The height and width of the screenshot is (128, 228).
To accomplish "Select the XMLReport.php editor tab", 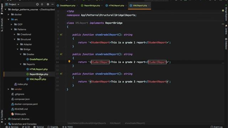I will [x=140, y=6].
